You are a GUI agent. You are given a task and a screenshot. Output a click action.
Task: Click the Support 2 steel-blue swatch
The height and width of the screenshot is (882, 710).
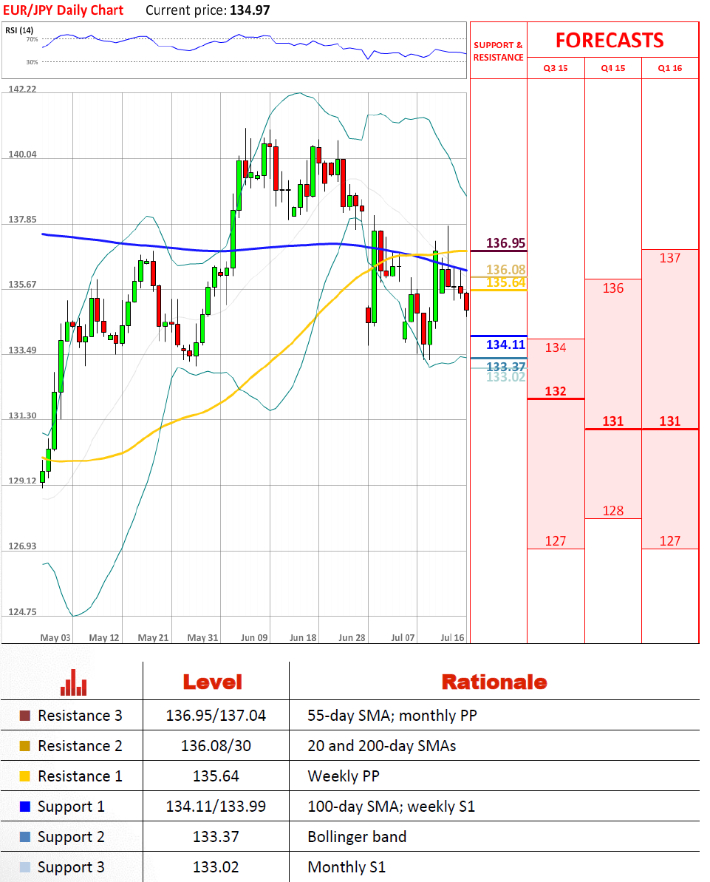click(x=24, y=837)
